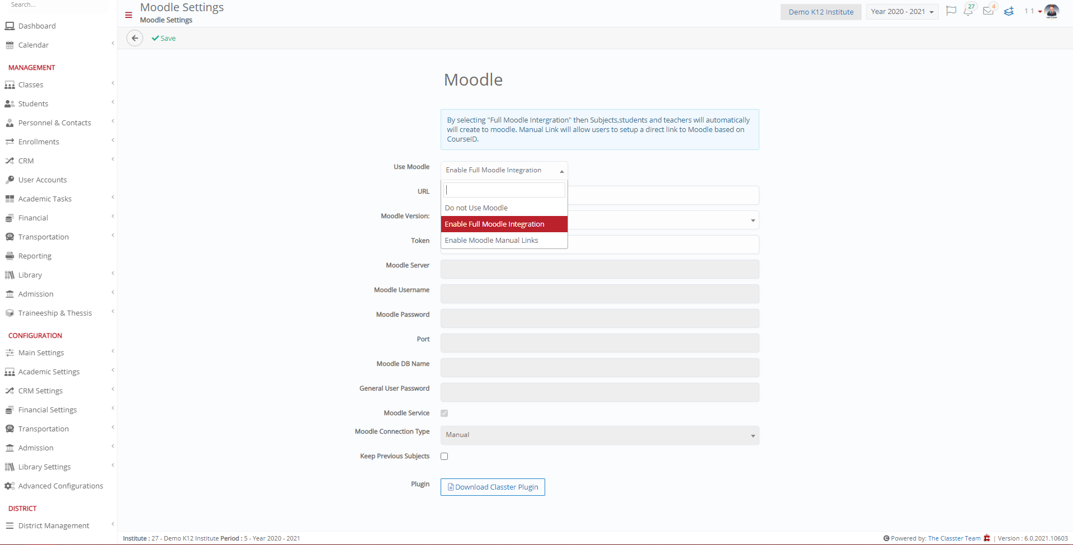
Task: Click the Classes icon in sidebar
Action: point(10,85)
